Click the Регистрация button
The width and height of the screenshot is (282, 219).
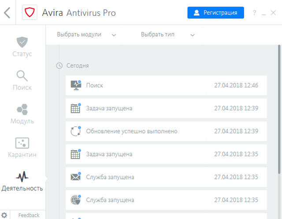tap(215, 13)
